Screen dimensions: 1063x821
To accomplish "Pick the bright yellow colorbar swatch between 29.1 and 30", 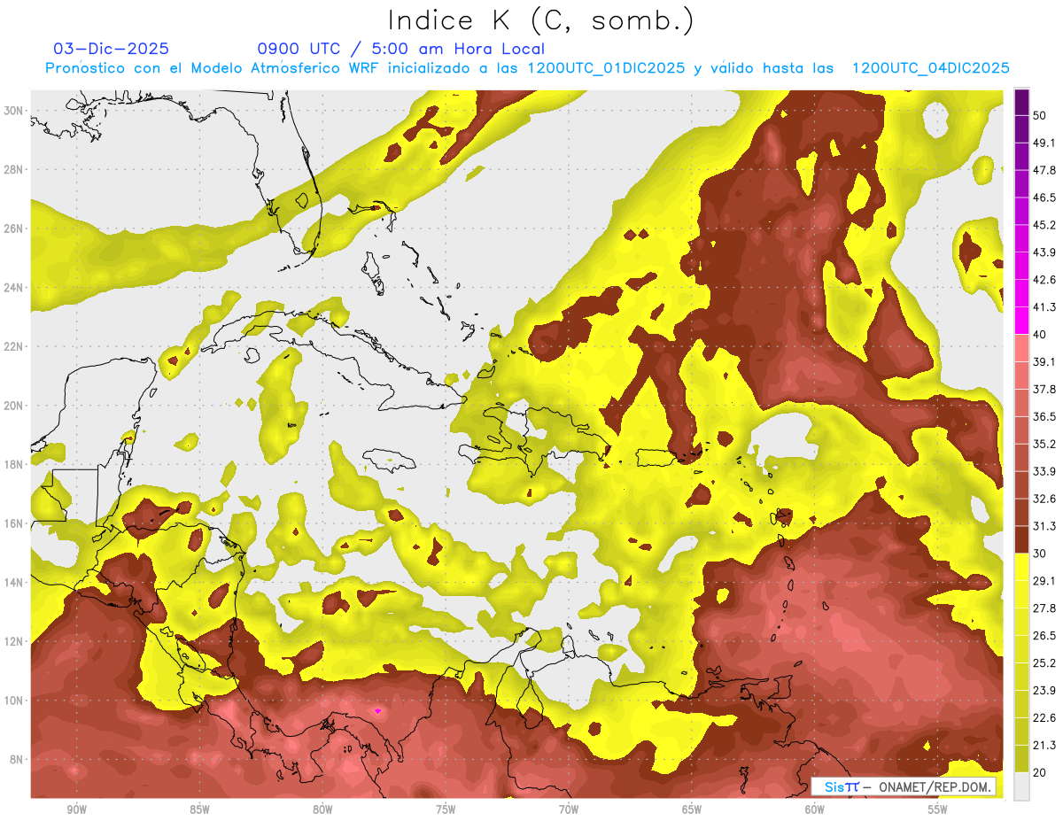I will click(1021, 567).
